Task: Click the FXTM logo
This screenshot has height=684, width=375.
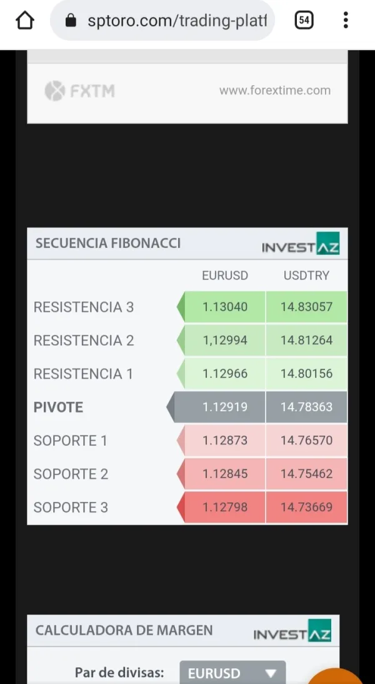Action: point(80,91)
